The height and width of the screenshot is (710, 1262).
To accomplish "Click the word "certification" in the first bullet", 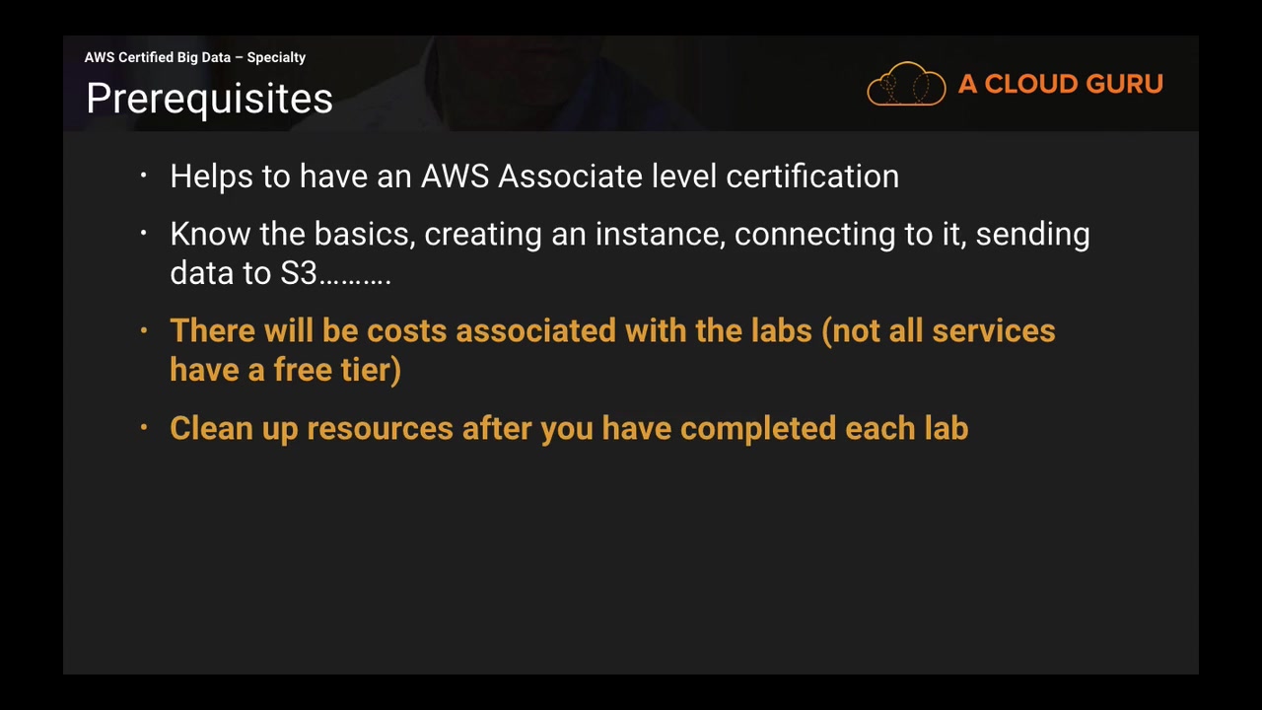I will (812, 177).
